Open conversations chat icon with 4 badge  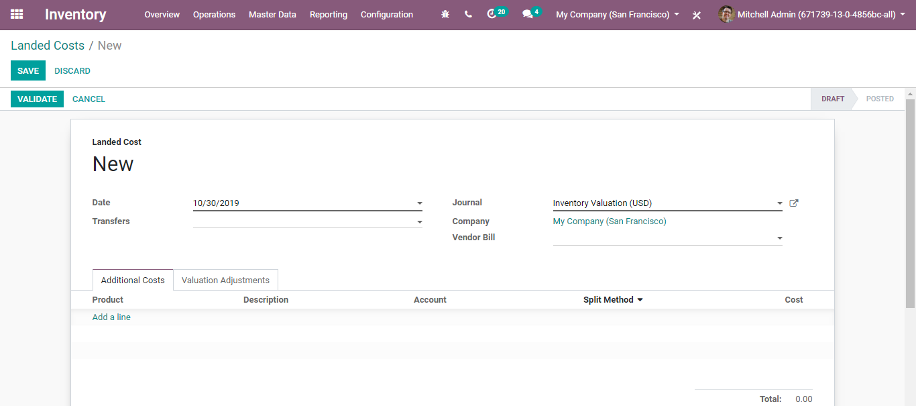pyautogui.click(x=532, y=13)
